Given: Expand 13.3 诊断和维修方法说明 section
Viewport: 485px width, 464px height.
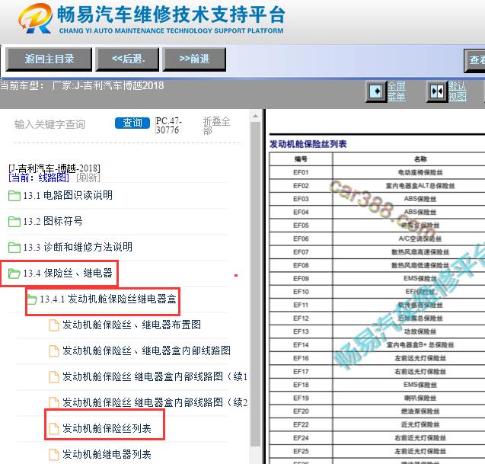Looking at the screenshot, I should pyautogui.click(x=78, y=247).
